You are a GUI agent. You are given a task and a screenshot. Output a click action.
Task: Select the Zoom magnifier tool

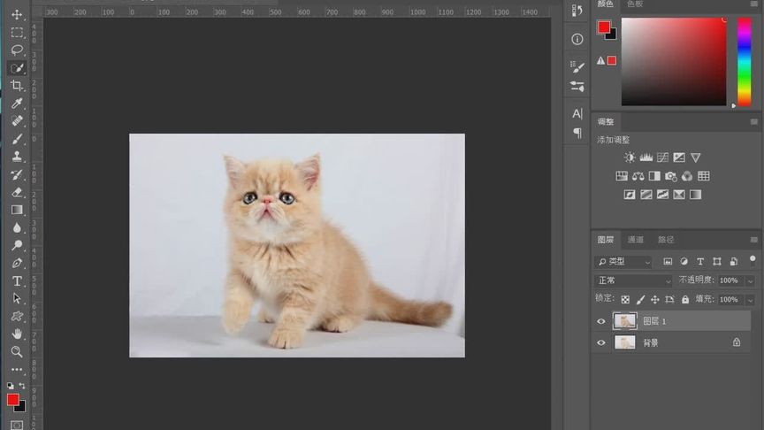17,351
